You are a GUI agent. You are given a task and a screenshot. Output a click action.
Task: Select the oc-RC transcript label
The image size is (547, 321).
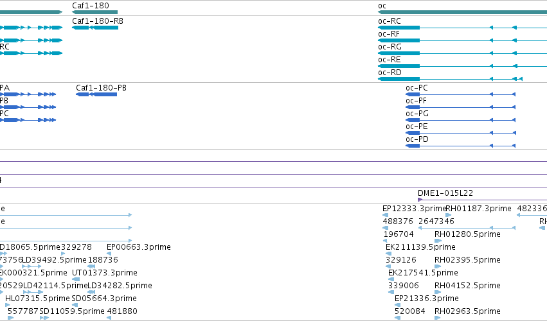tap(390, 21)
